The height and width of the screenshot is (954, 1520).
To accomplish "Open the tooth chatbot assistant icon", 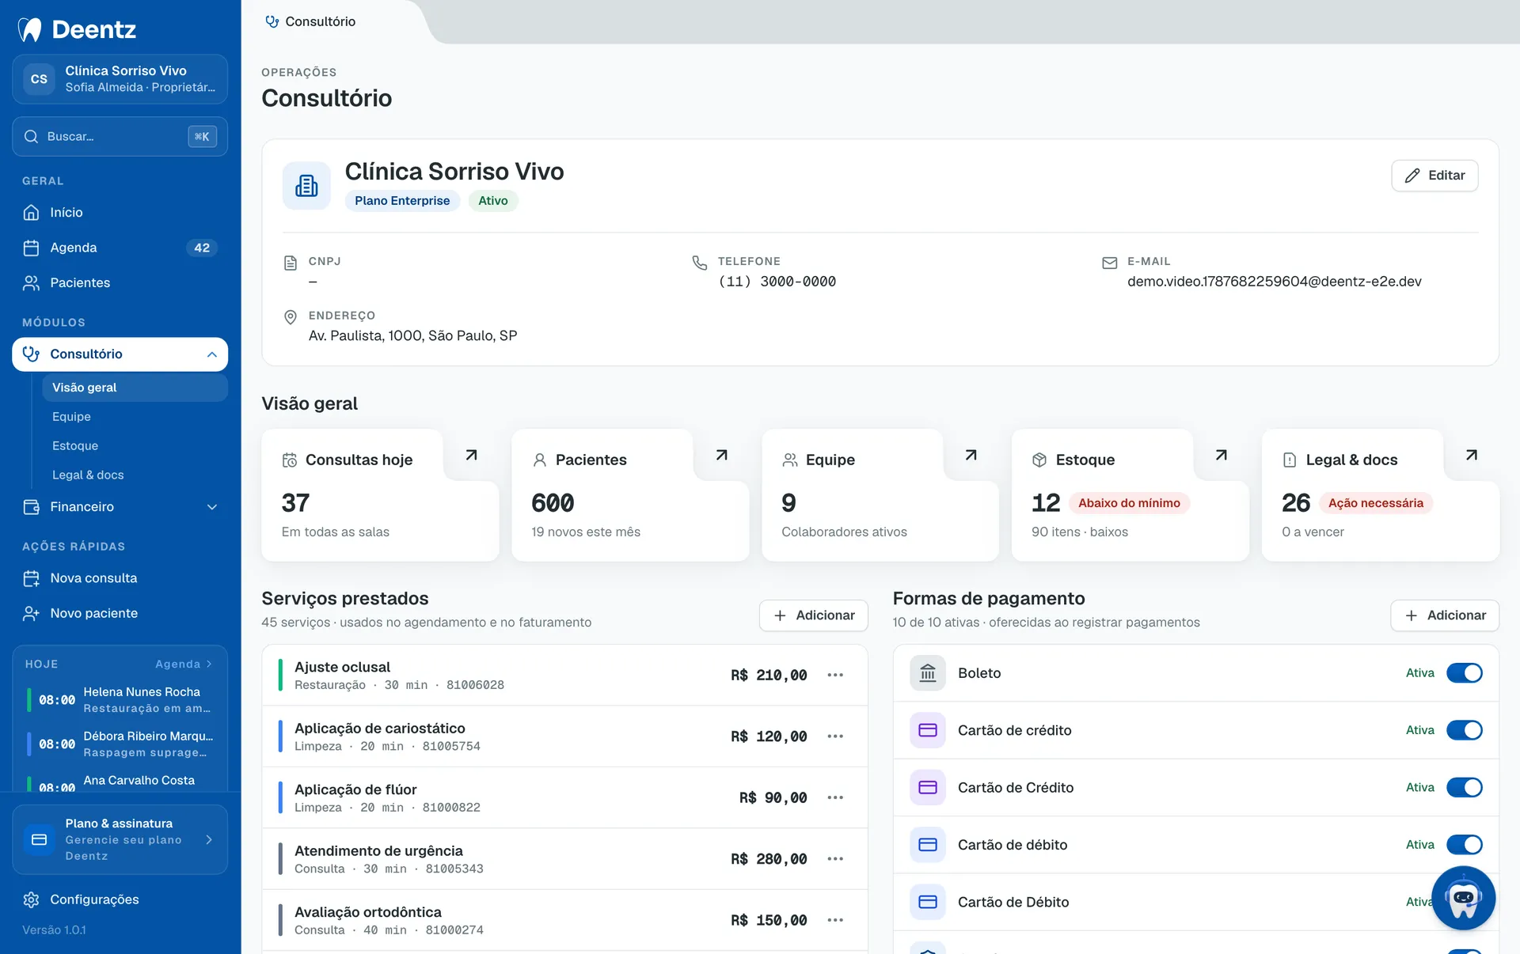I will click(1463, 899).
